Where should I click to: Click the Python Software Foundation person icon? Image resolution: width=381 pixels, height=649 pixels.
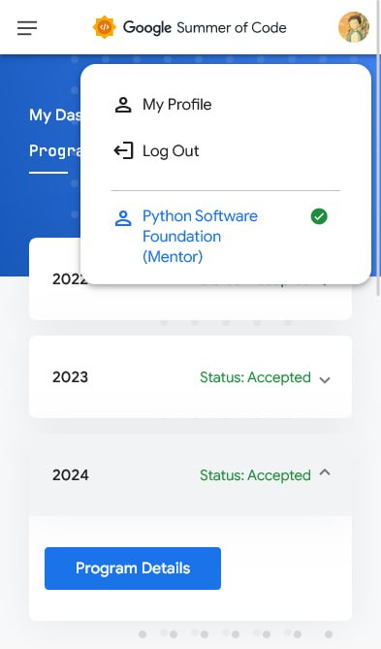[123, 218]
